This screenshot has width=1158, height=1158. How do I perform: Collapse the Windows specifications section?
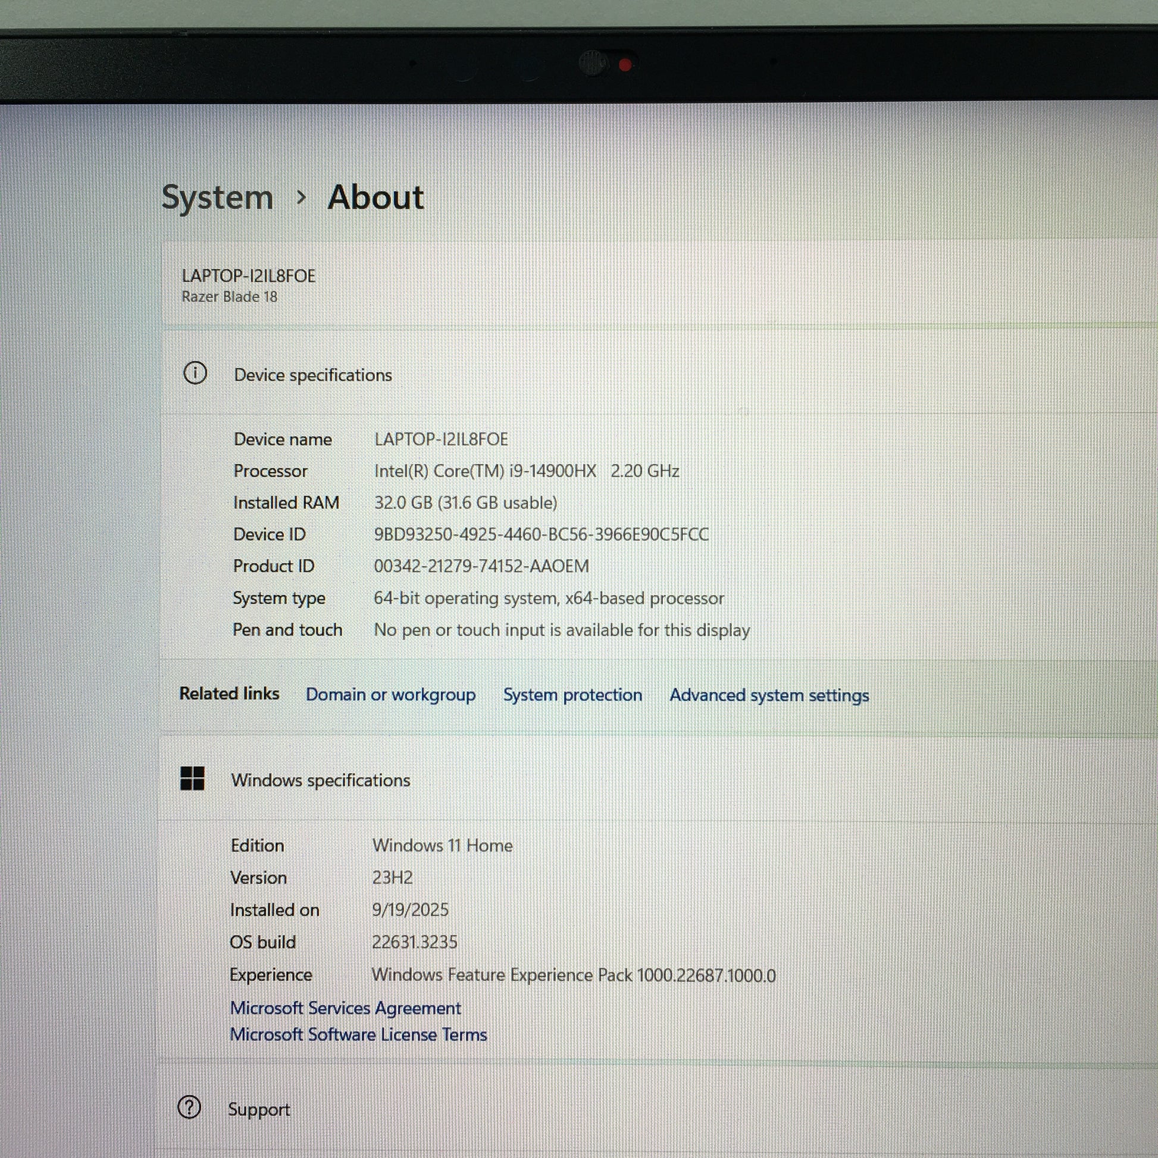tap(320, 780)
